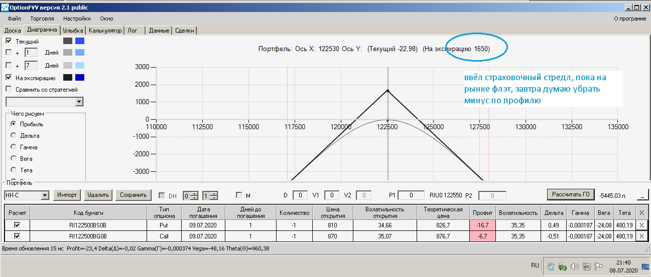Viewport: 651px width, 277px height.
Task: Toggle the DH checkbox
Action: pyautogui.click(x=162, y=195)
